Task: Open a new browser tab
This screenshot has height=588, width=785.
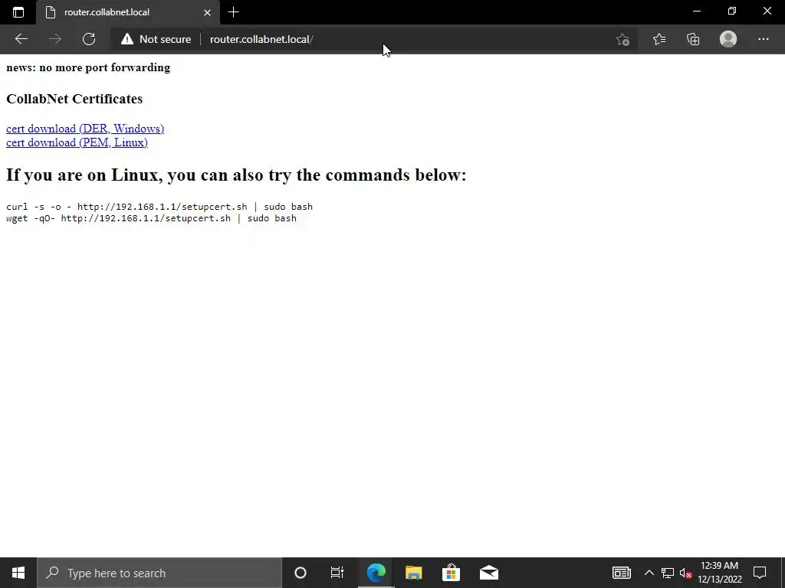Action: (x=233, y=12)
